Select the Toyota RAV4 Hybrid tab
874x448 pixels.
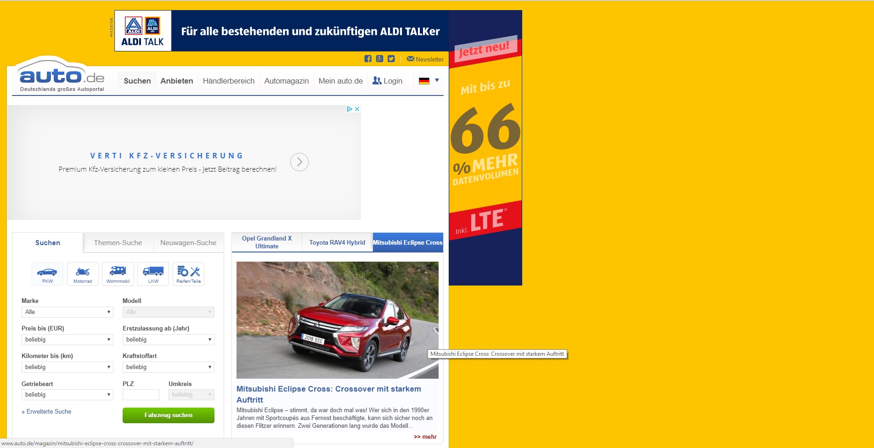337,242
